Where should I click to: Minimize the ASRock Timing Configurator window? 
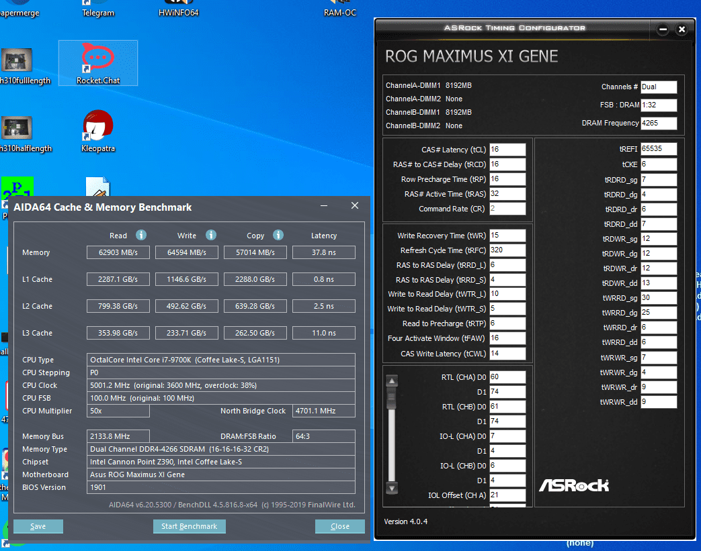[x=663, y=30]
